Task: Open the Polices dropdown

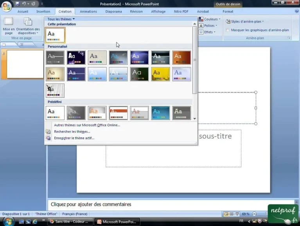Action: click(208, 26)
